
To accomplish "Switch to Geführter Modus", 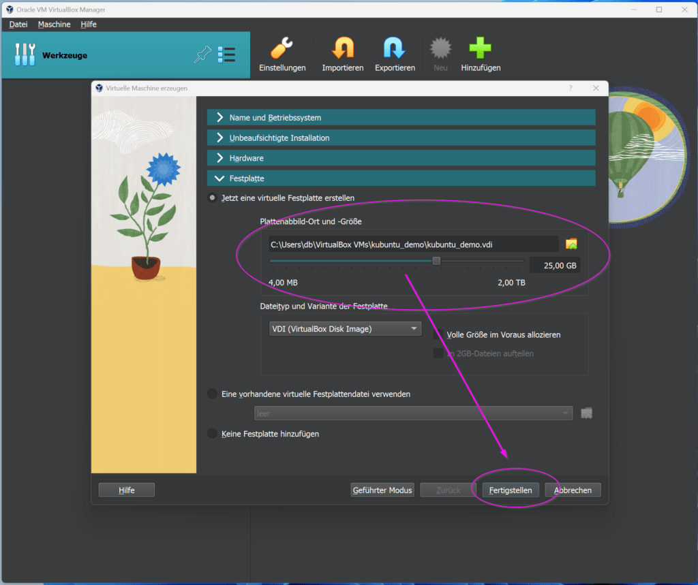I will 382,490.
